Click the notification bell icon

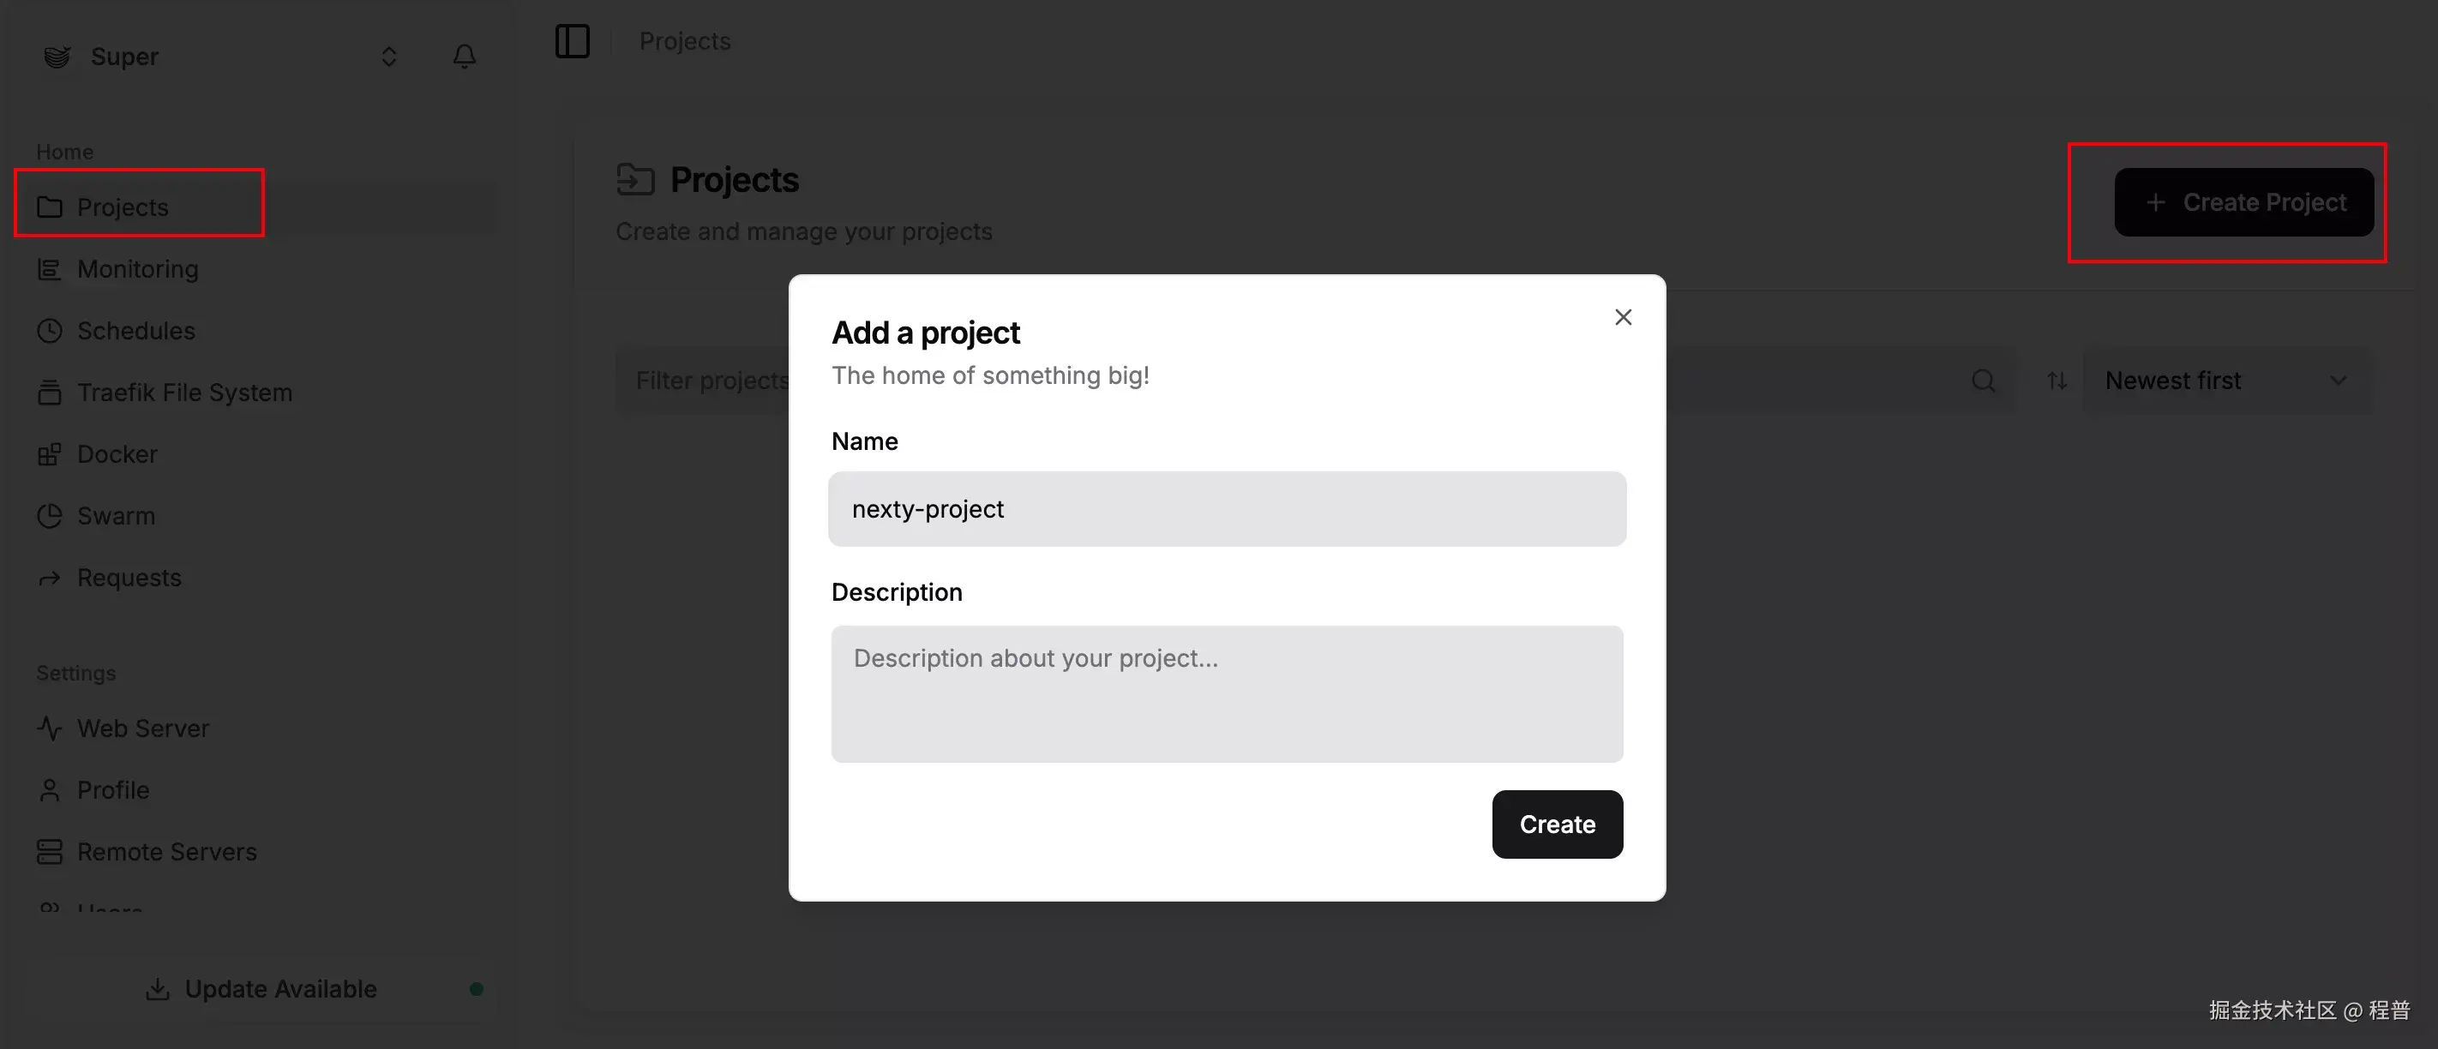coord(465,56)
